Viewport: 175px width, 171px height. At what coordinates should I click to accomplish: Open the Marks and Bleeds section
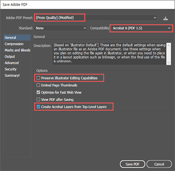17,50
